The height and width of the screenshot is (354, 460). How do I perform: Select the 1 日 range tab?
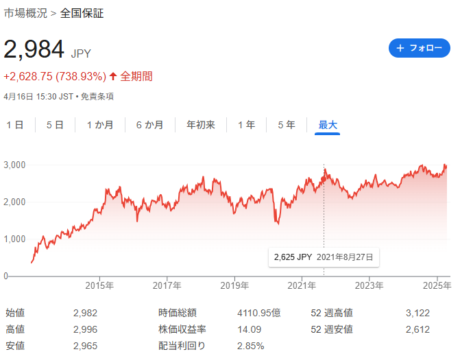(x=15, y=125)
